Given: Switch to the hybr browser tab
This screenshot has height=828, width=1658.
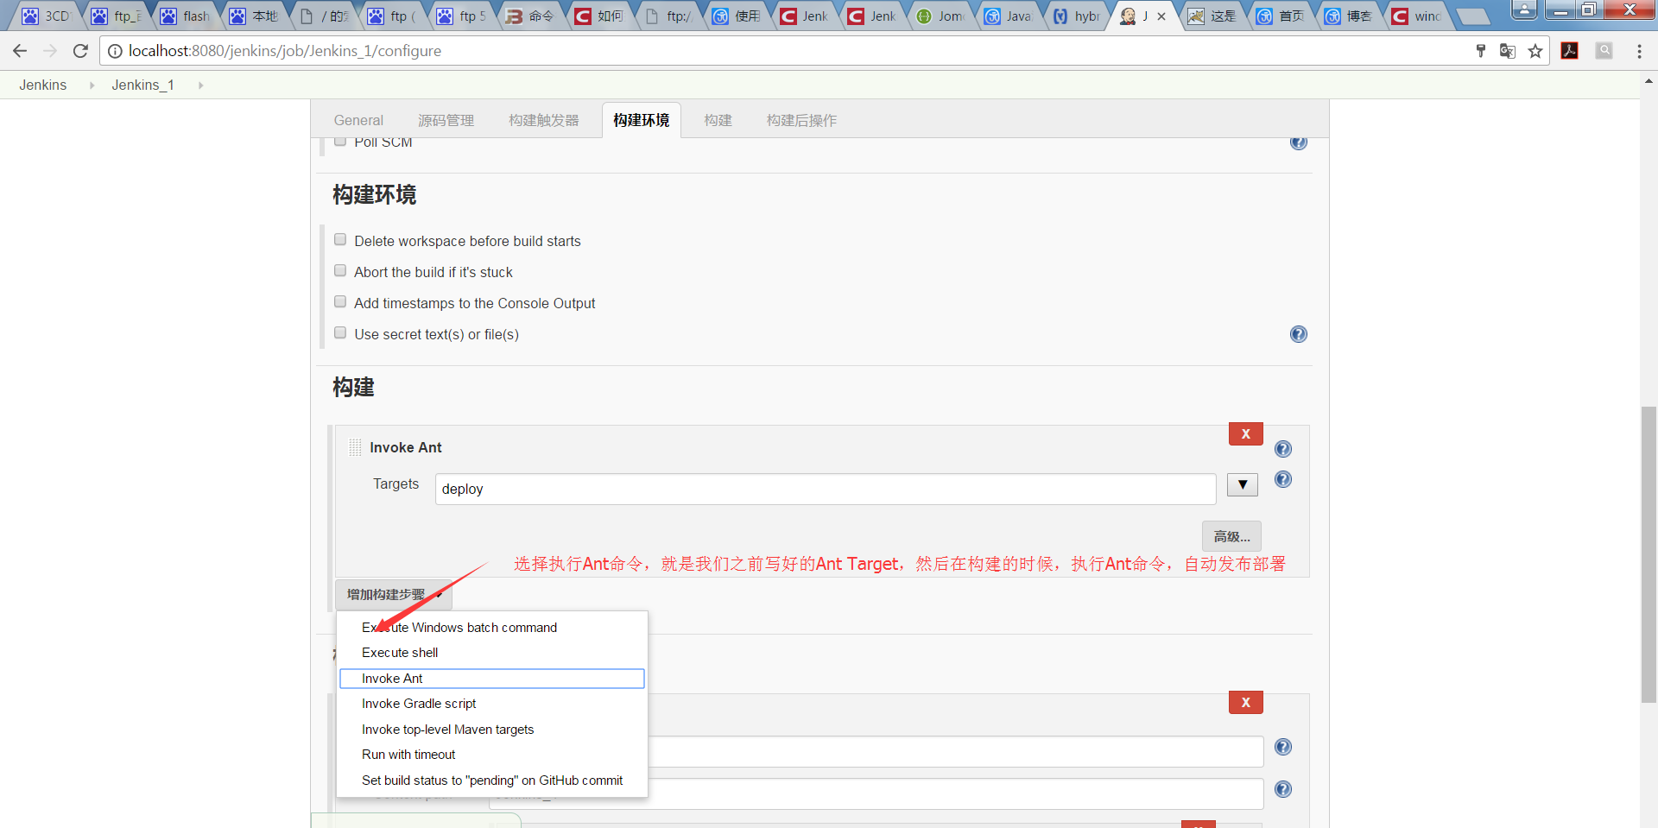Looking at the screenshot, I should pos(1076,16).
